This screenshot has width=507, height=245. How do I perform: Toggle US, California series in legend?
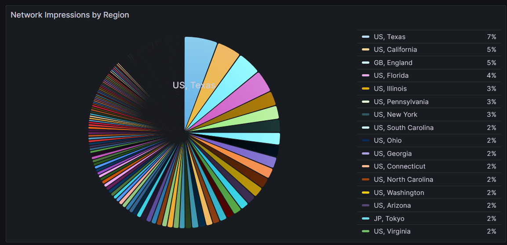[x=395, y=50]
